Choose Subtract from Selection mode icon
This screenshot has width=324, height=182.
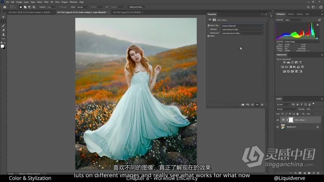click(29, 7)
